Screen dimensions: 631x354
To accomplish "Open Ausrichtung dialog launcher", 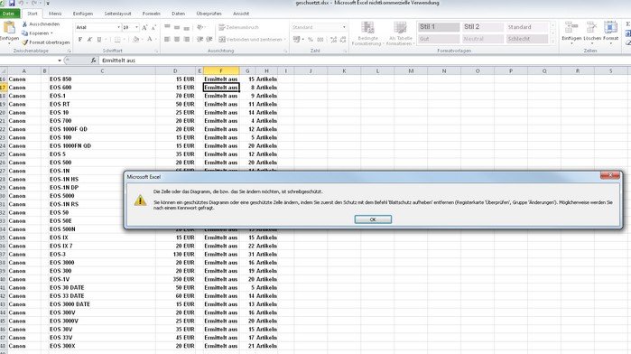I will point(285,51).
